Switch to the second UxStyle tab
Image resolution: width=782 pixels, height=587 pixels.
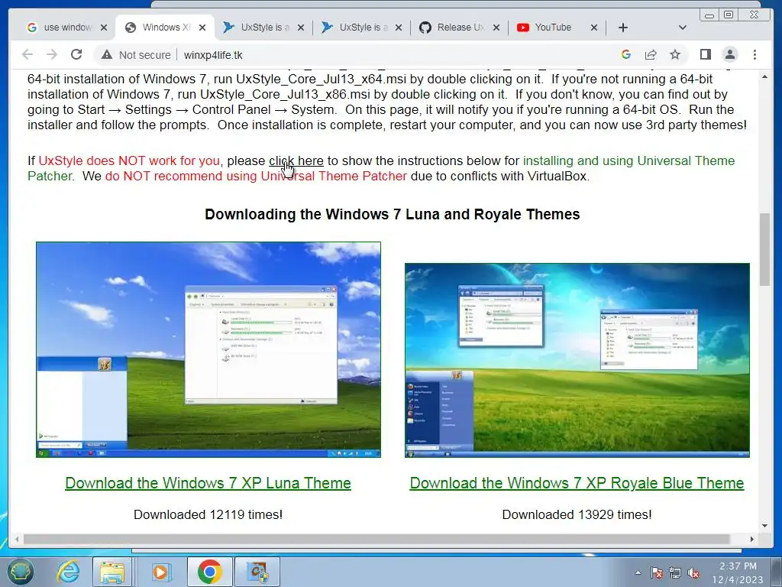click(361, 28)
